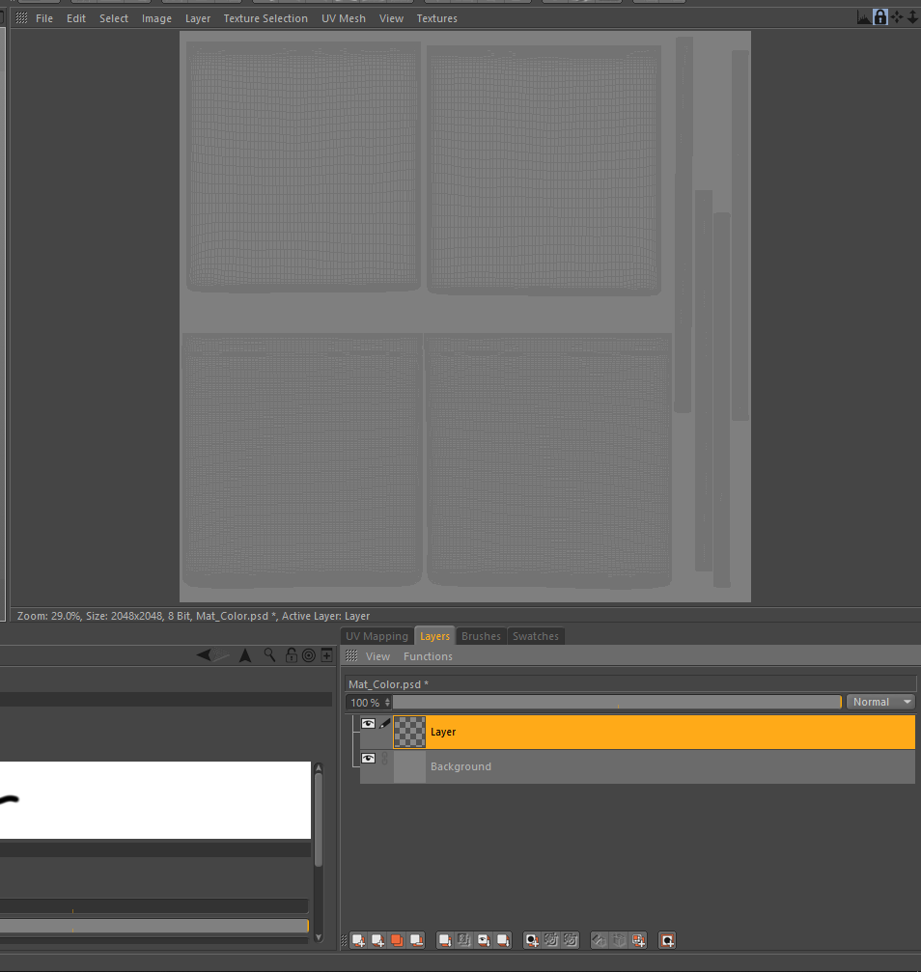Select the Background layer row
Viewport: 921px width, 972px height.
tap(637, 766)
